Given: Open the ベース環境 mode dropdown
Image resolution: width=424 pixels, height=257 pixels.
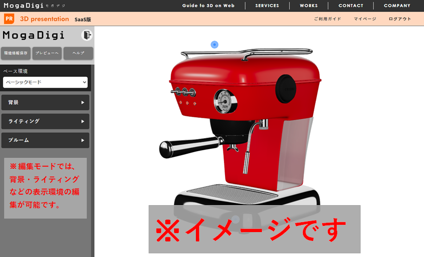Looking at the screenshot, I should [x=45, y=82].
